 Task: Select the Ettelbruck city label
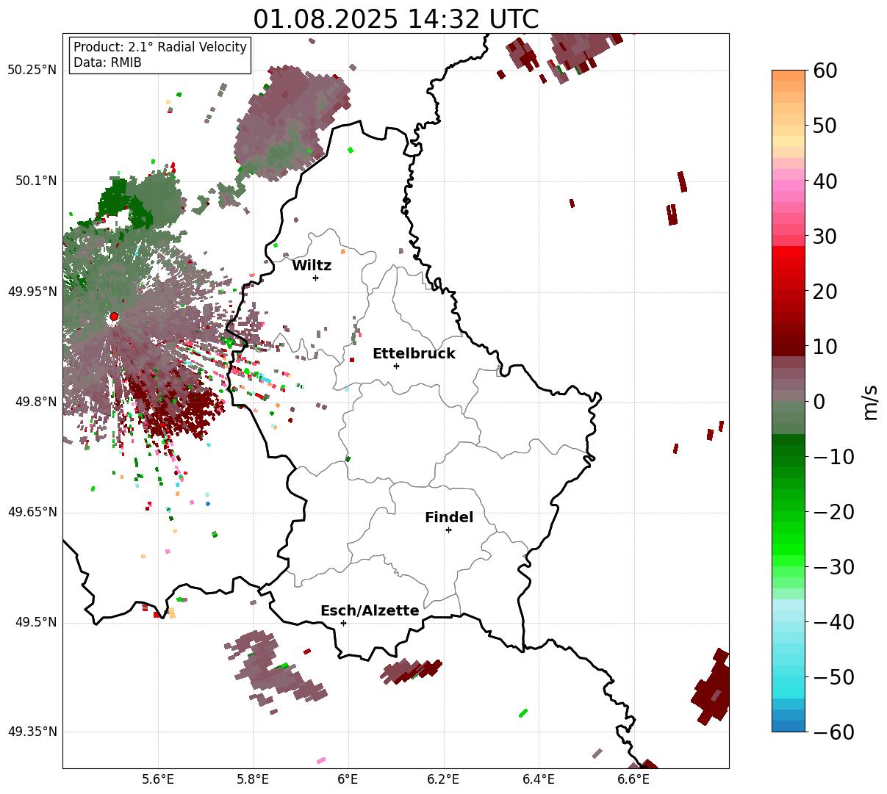[414, 353]
